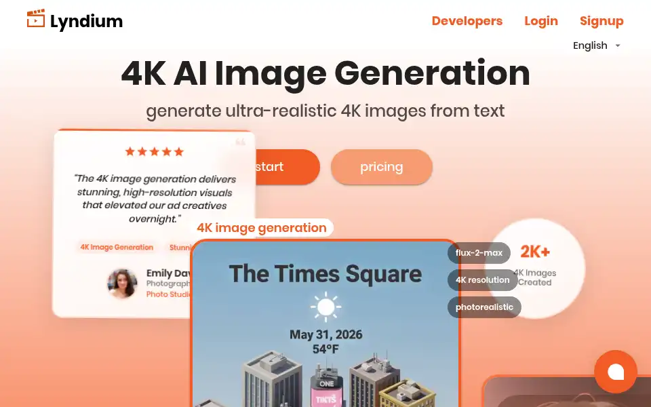Open the English language dropdown
Image resolution: width=651 pixels, height=407 pixels.
coord(597,45)
